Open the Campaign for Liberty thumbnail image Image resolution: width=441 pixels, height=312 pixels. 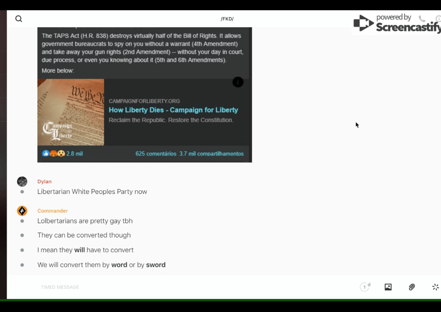click(71, 112)
